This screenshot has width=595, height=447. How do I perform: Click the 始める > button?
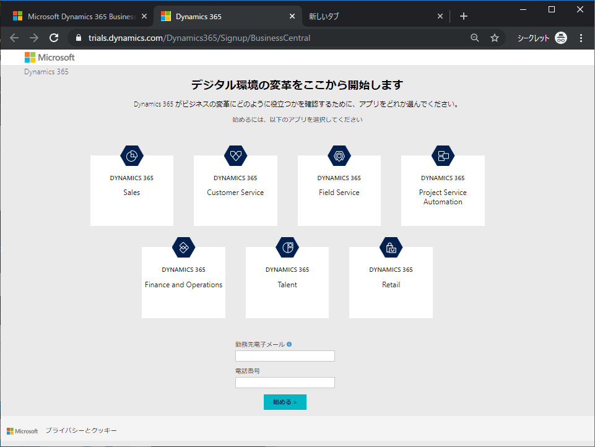tap(285, 402)
